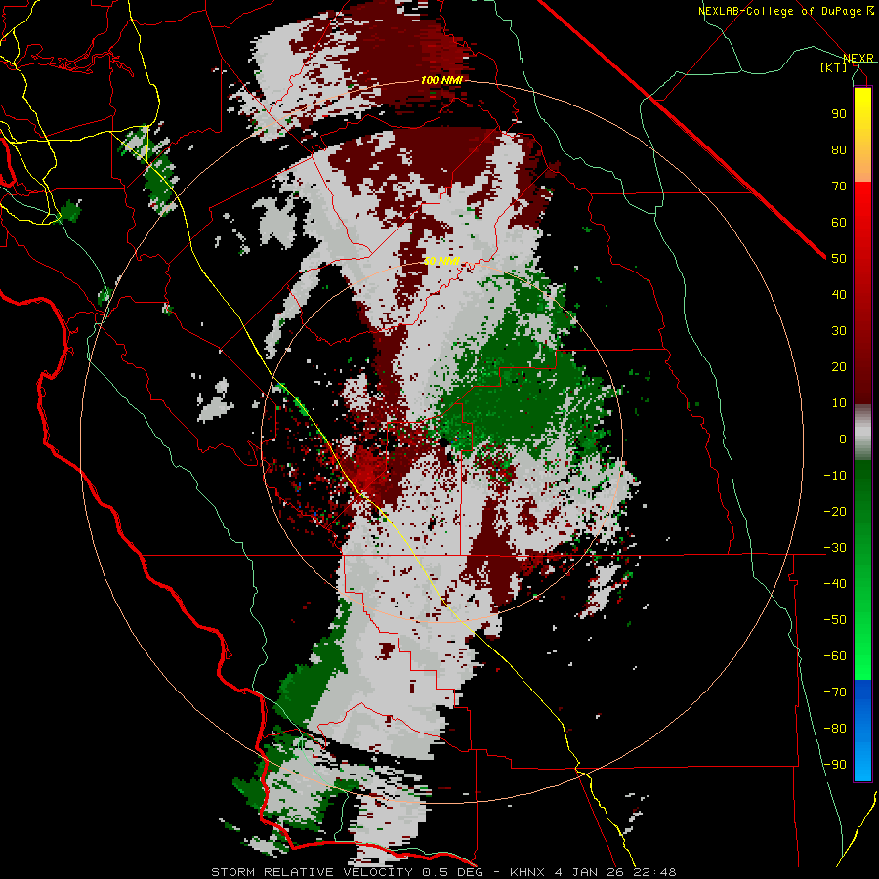Image resolution: width=879 pixels, height=879 pixels.
Task: Click the 'KHNX' station identifier in the caption
Action: (x=527, y=872)
